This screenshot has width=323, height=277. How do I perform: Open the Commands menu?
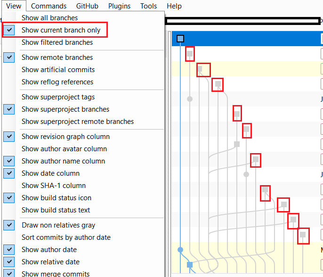(x=48, y=6)
